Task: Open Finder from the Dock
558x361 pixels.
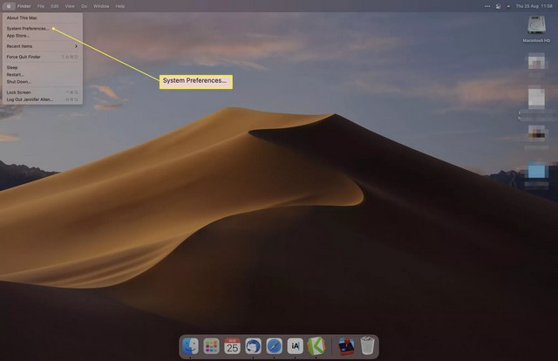Action: [190, 346]
